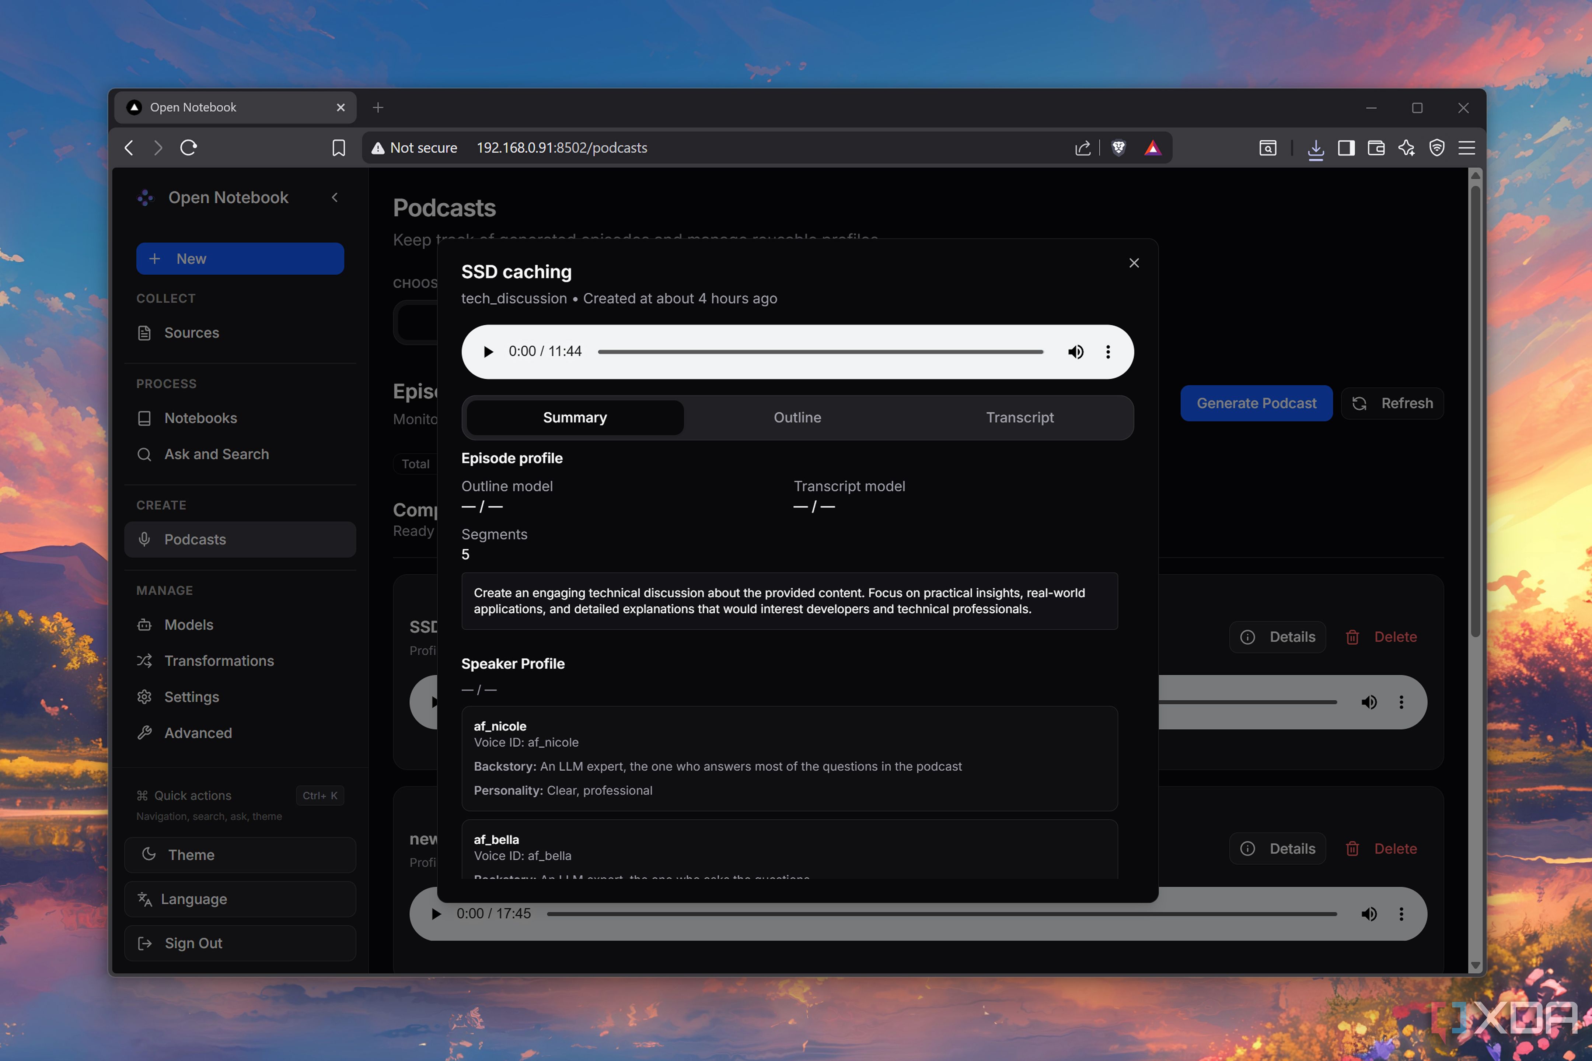Select Podcasts in the sidebar
This screenshot has height=1061, width=1592.
coord(240,539)
